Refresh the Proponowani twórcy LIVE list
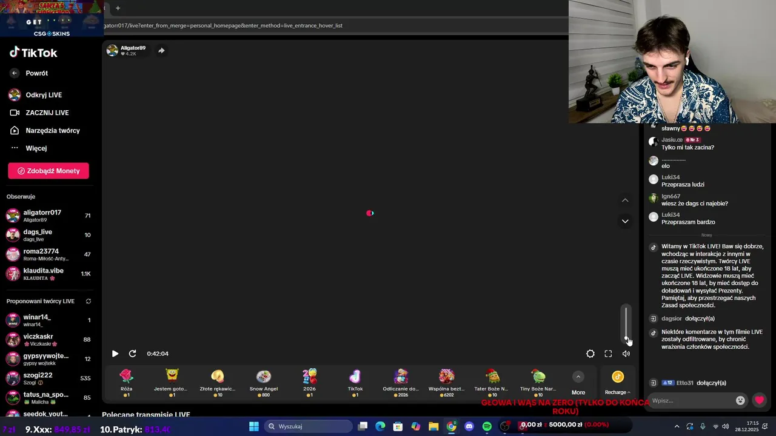 tap(89, 301)
